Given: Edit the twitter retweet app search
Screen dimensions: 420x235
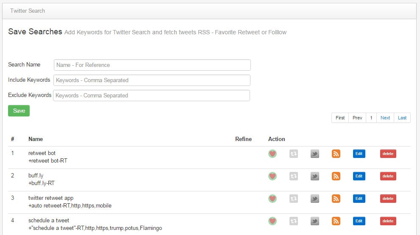Looking at the screenshot, I should click(x=359, y=199).
